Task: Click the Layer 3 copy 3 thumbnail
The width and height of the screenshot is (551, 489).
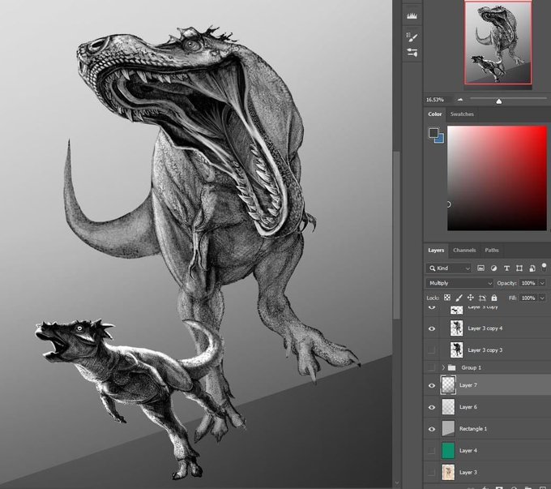Action: pyautogui.click(x=456, y=350)
